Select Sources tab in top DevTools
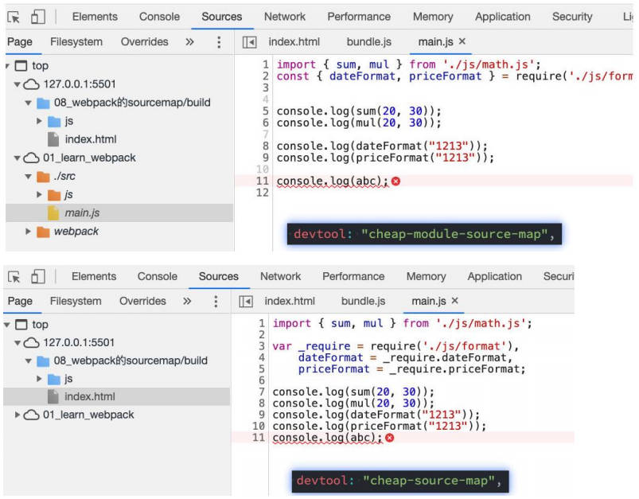 (222, 17)
